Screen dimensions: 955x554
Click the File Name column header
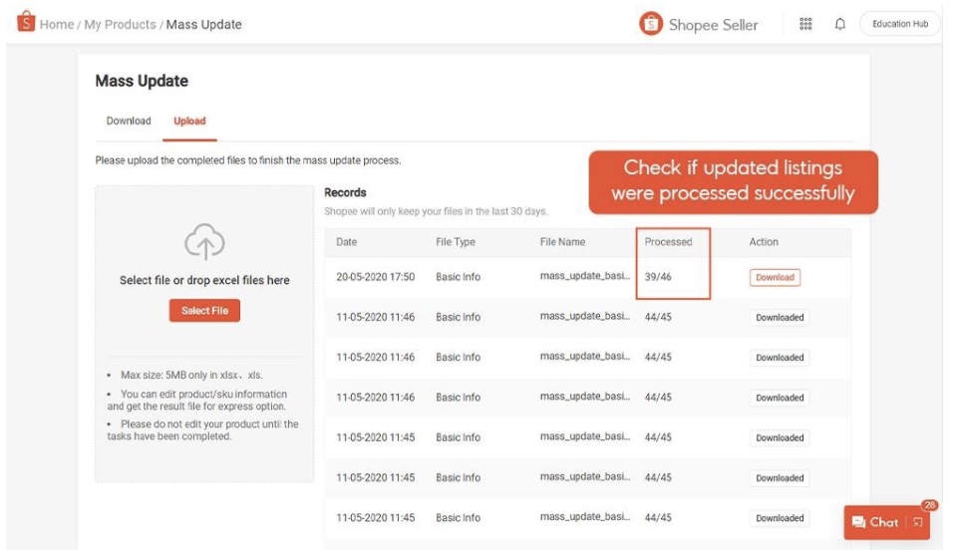click(x=562, y=242)
